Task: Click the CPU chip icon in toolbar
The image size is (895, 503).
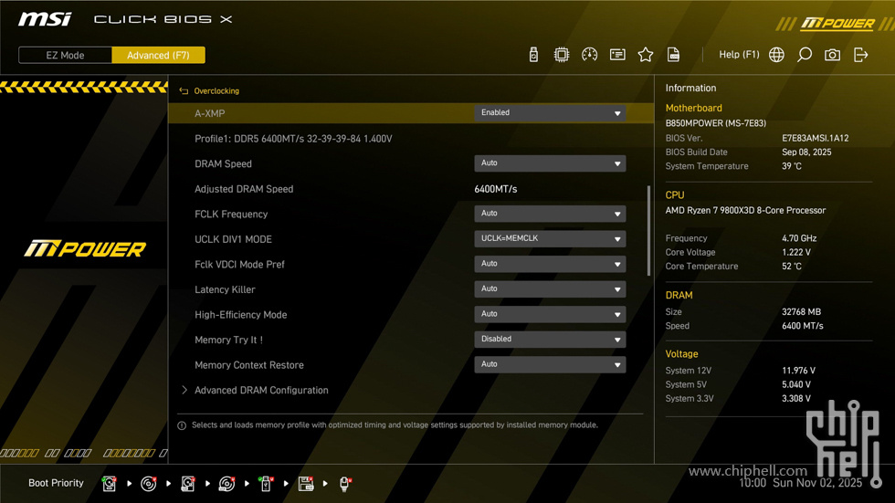Action: coord(562,55)
